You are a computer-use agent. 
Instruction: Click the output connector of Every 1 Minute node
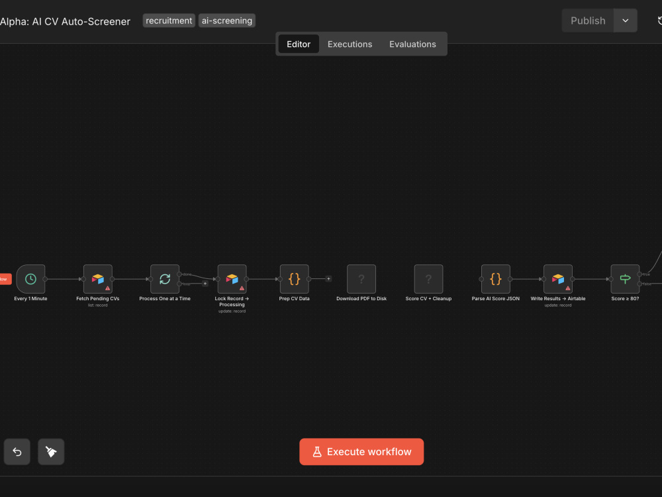(x=45, y=279)
